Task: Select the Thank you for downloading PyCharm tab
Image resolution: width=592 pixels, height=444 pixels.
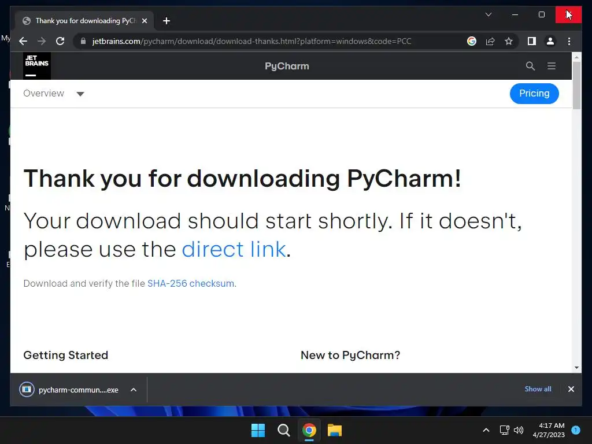Action: pyautogui.click(x=84, y=21)
